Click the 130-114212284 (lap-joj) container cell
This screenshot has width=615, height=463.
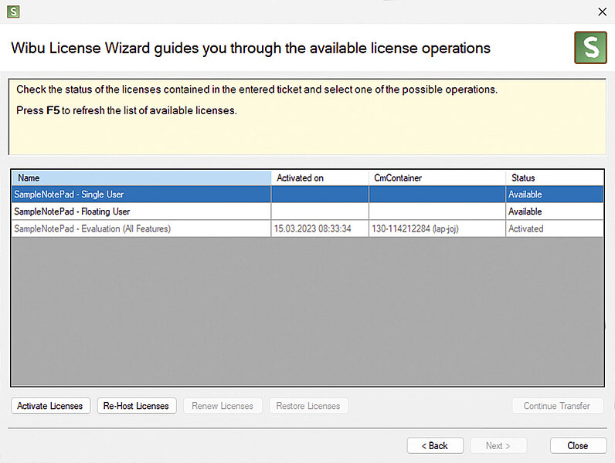[x=437, y=228]
